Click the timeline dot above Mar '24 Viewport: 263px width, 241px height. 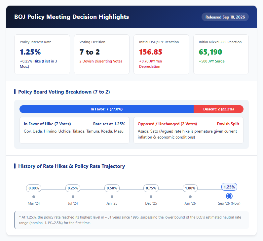click(34, 196)
